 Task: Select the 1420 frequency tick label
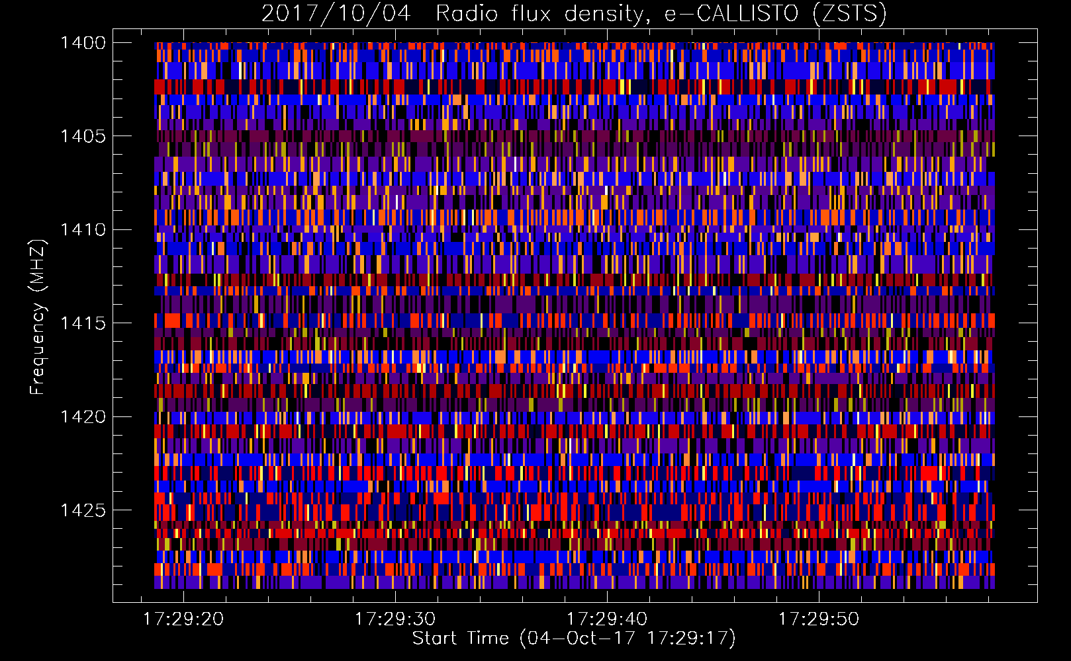click(x=83, y=417)
